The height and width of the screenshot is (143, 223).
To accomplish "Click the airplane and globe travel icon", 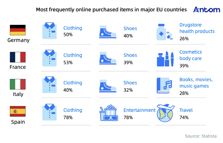I will (165, 113).
